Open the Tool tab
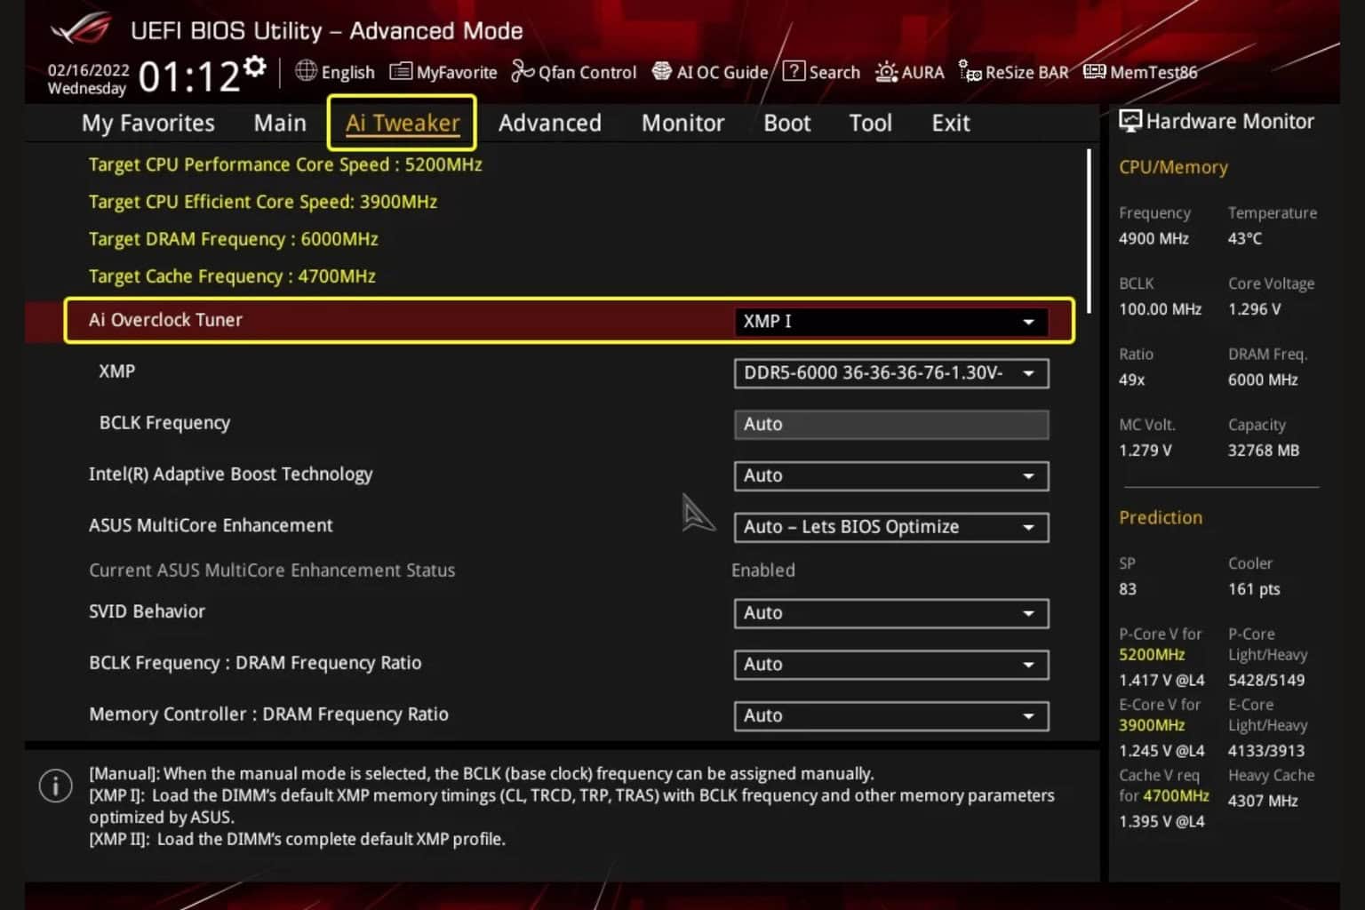The width and height of the screenshot is (1365, 910). point(870,123)
